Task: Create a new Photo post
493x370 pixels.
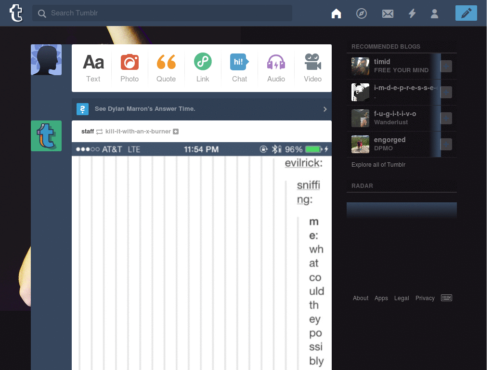Action: tap(130, 68)
